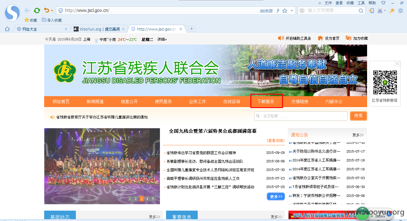Open 友情链接 in the navigation bar
The height and width of the screenshot is (221, 407).
[x=300, y=102]
